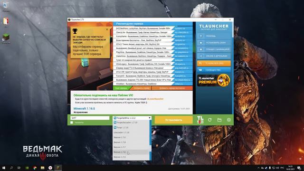Toggle the Аккаунты checkbox
This screenshot has height=171, width=304.
(x=72, y=123)
